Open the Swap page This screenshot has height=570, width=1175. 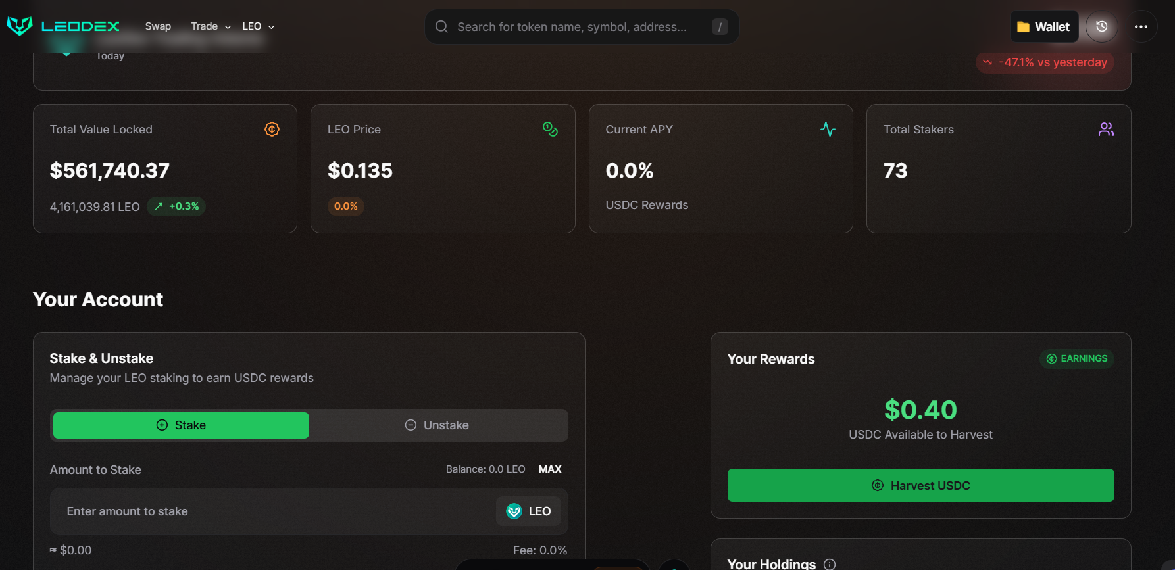(x=158, y=26)
